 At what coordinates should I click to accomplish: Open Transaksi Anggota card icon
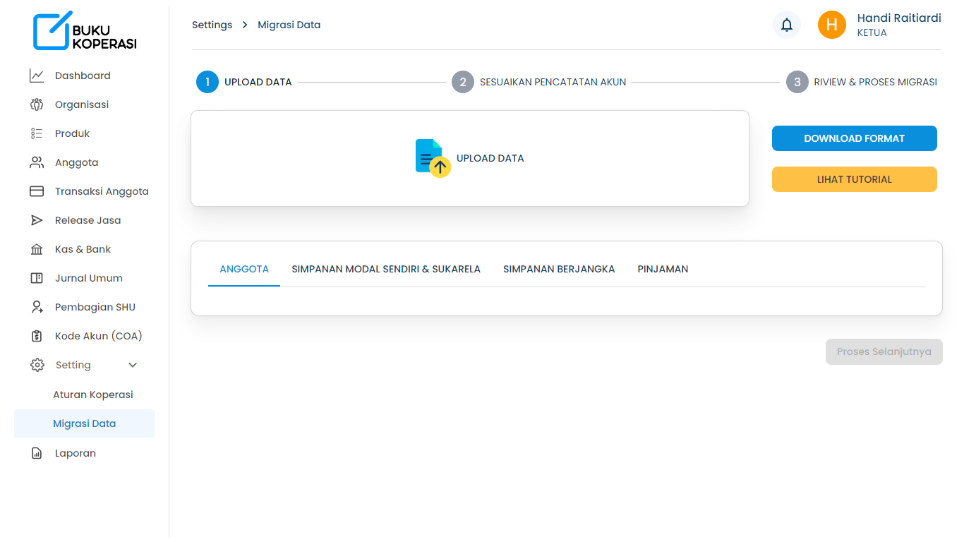point(37,191)
